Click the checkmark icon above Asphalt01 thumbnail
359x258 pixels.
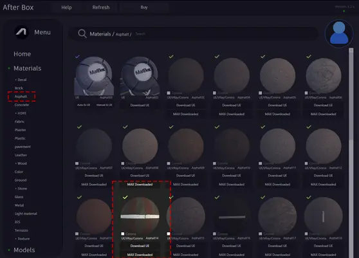(77, 57)
